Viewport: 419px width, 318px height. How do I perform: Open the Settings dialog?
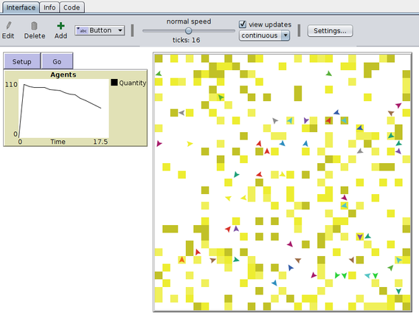point(330,31)
